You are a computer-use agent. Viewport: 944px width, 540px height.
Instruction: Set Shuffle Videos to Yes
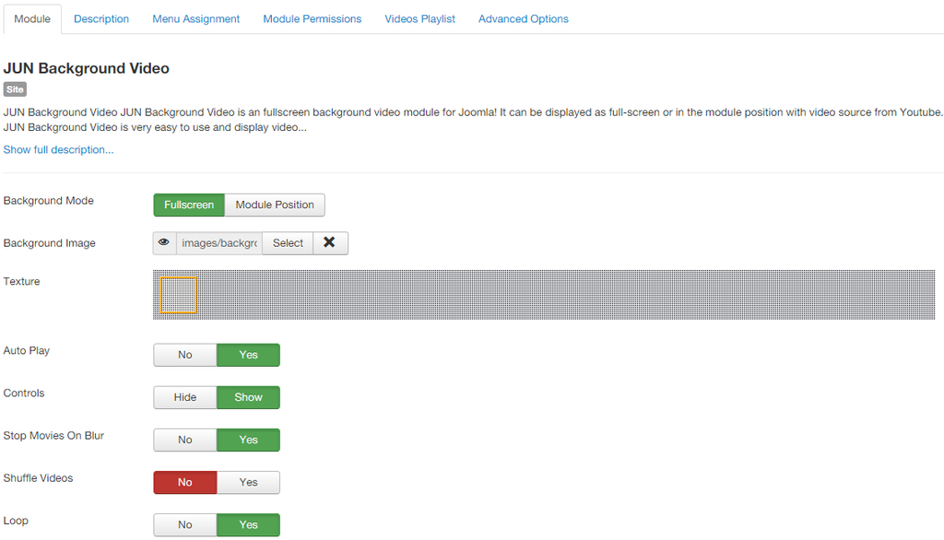tap(248, 482)
